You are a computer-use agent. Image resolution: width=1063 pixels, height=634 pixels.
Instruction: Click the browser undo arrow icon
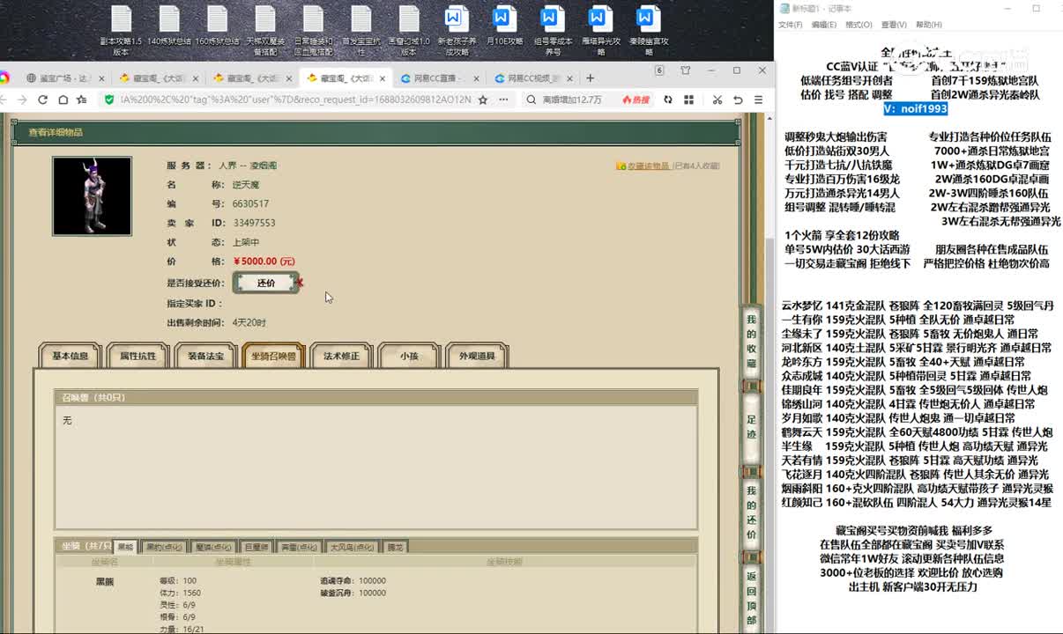coord(738,100)
